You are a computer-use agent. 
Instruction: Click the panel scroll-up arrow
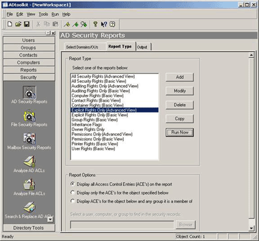[252, 55]
